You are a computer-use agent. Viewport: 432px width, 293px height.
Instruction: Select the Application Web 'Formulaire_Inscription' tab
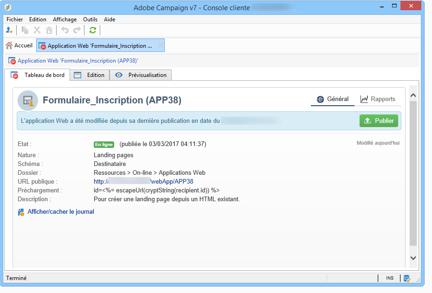(x=100, y=45)
